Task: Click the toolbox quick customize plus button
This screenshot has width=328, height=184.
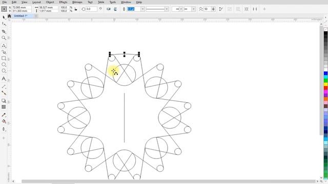Action: click(x=4, y=138)
